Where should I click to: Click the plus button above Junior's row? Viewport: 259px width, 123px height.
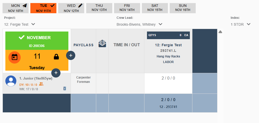pos(56,73)
